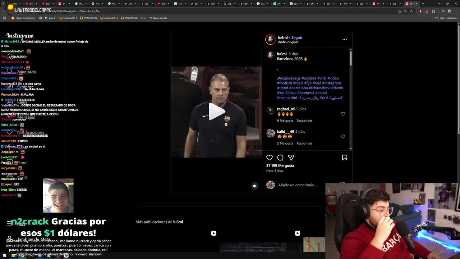Viewport: 460px width, 259px height.
Task: Click the #laliga hashtag
Action: [290, 93]
